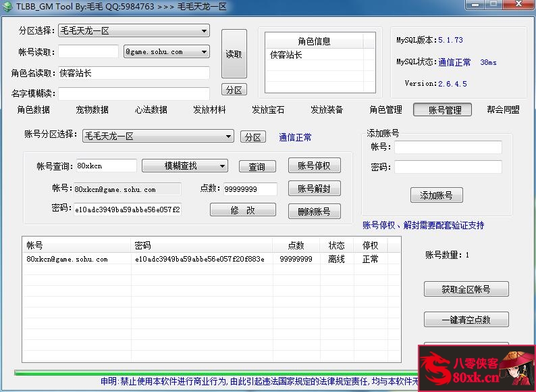Focus the 名字模糊读 input field

(134, 93)
